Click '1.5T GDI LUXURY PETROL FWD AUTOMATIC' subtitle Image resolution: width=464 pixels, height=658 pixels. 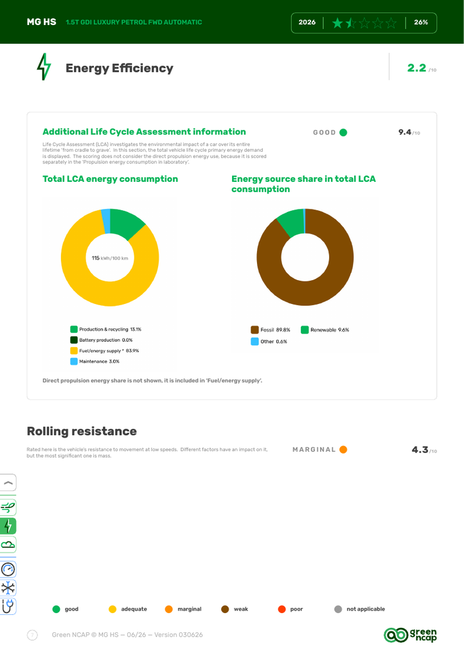pos(134,22)
